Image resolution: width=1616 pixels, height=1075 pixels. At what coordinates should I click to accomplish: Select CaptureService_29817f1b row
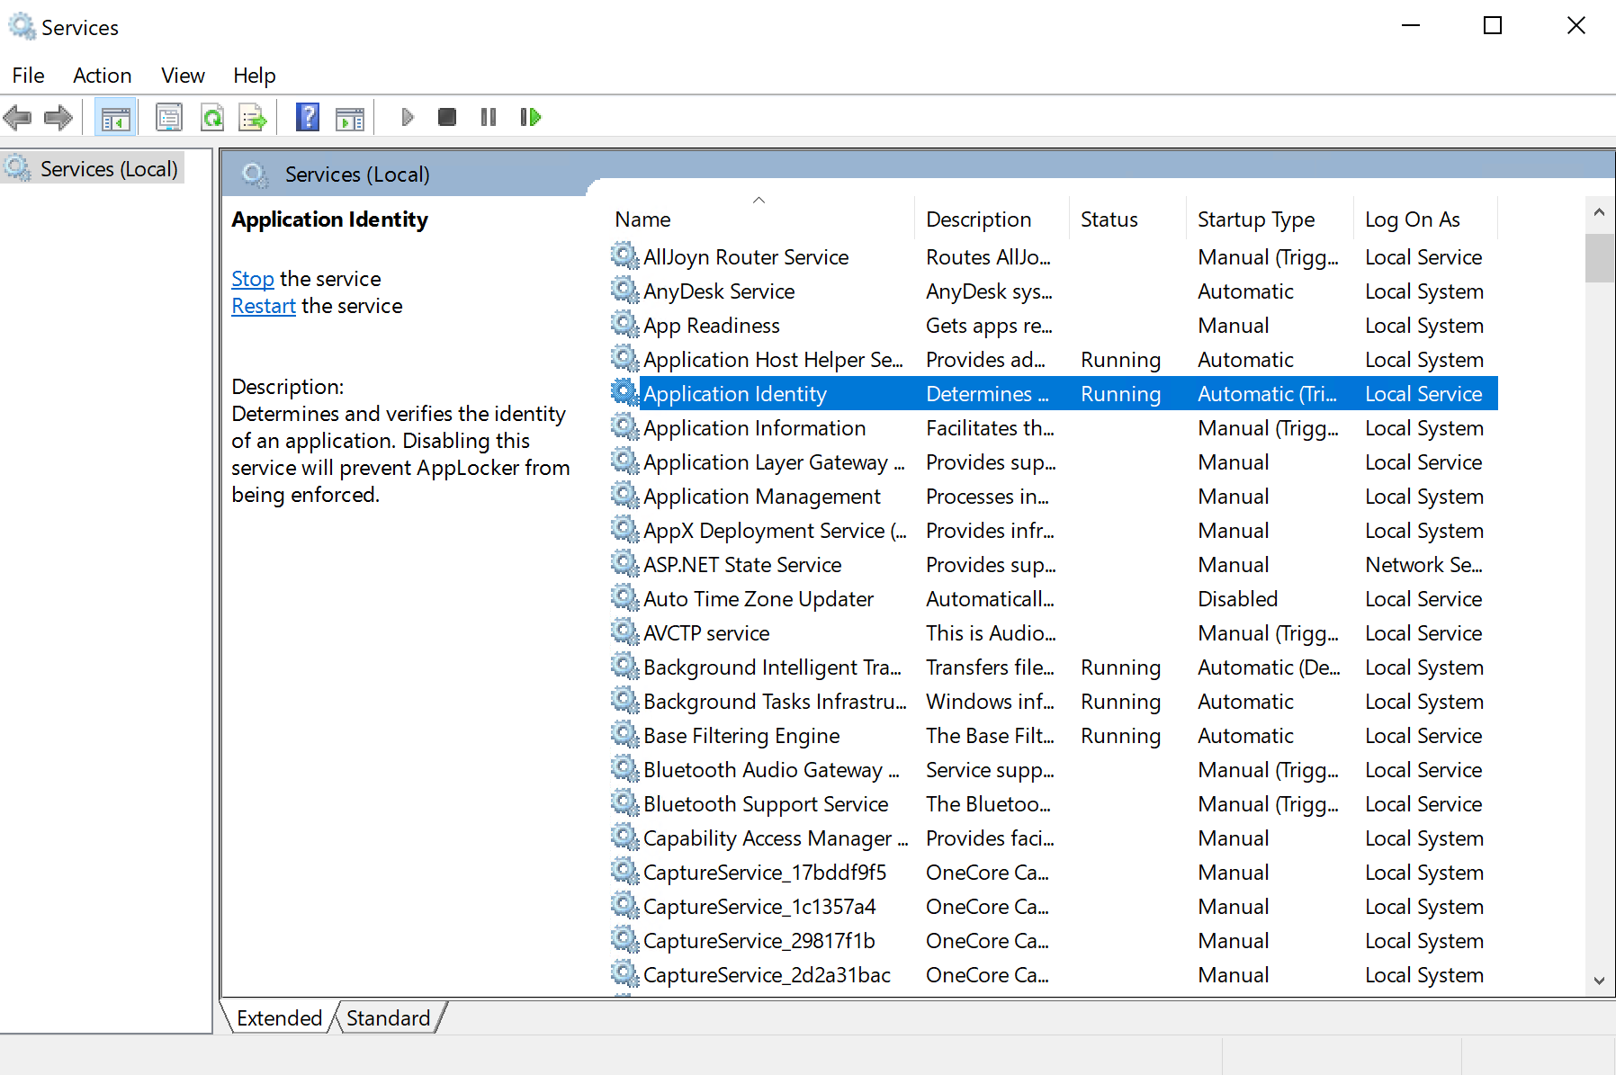pyautogui.click(x=1054, y=940)
